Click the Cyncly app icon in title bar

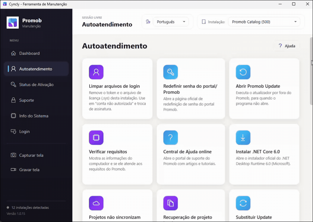(5, 4)
